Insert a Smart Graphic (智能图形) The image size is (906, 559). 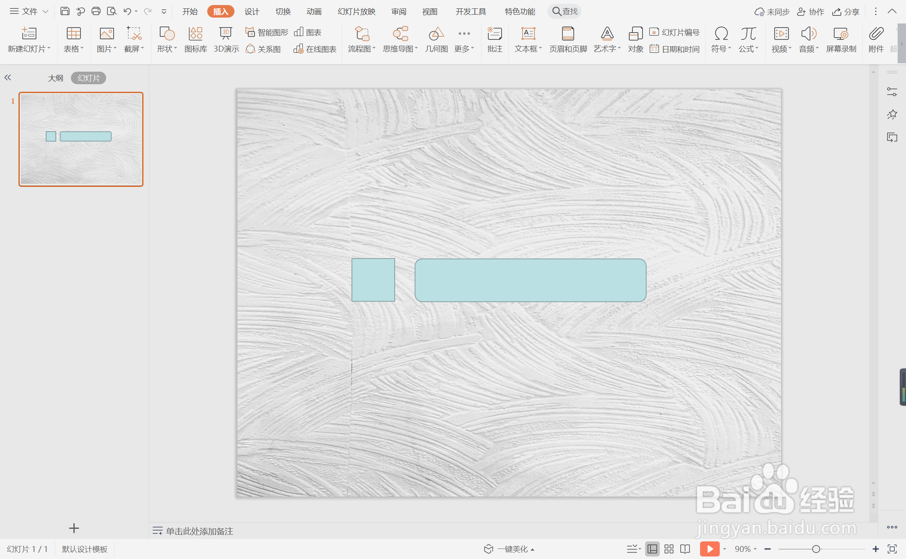[267, 32]
